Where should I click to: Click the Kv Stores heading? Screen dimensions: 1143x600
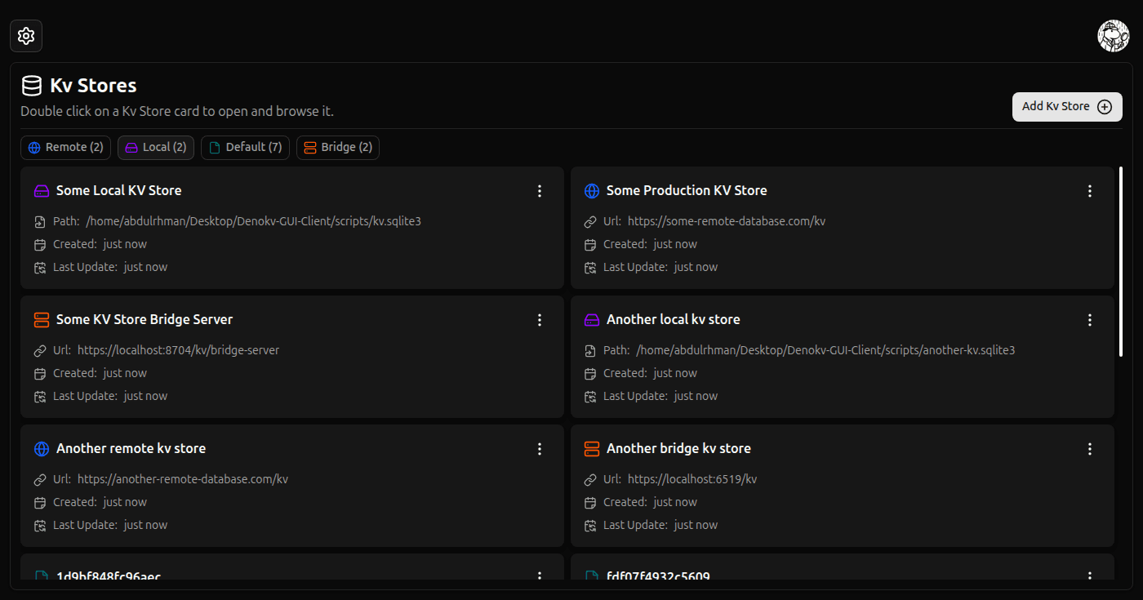tap(93, 86)
